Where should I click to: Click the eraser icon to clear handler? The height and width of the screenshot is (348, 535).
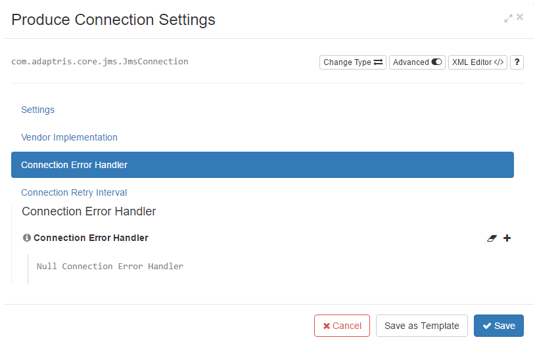(492, 238)
